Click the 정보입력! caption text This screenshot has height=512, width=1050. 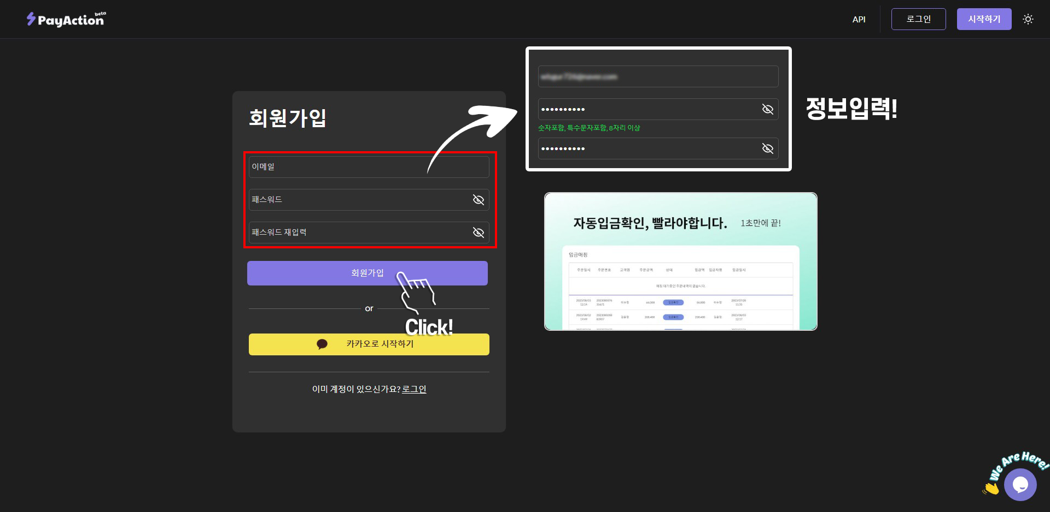point(851,109)
